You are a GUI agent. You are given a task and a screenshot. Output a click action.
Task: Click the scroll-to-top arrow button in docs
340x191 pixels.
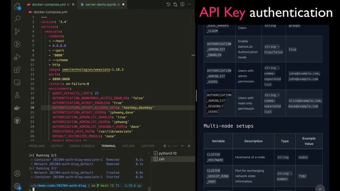tap(320, 189)
